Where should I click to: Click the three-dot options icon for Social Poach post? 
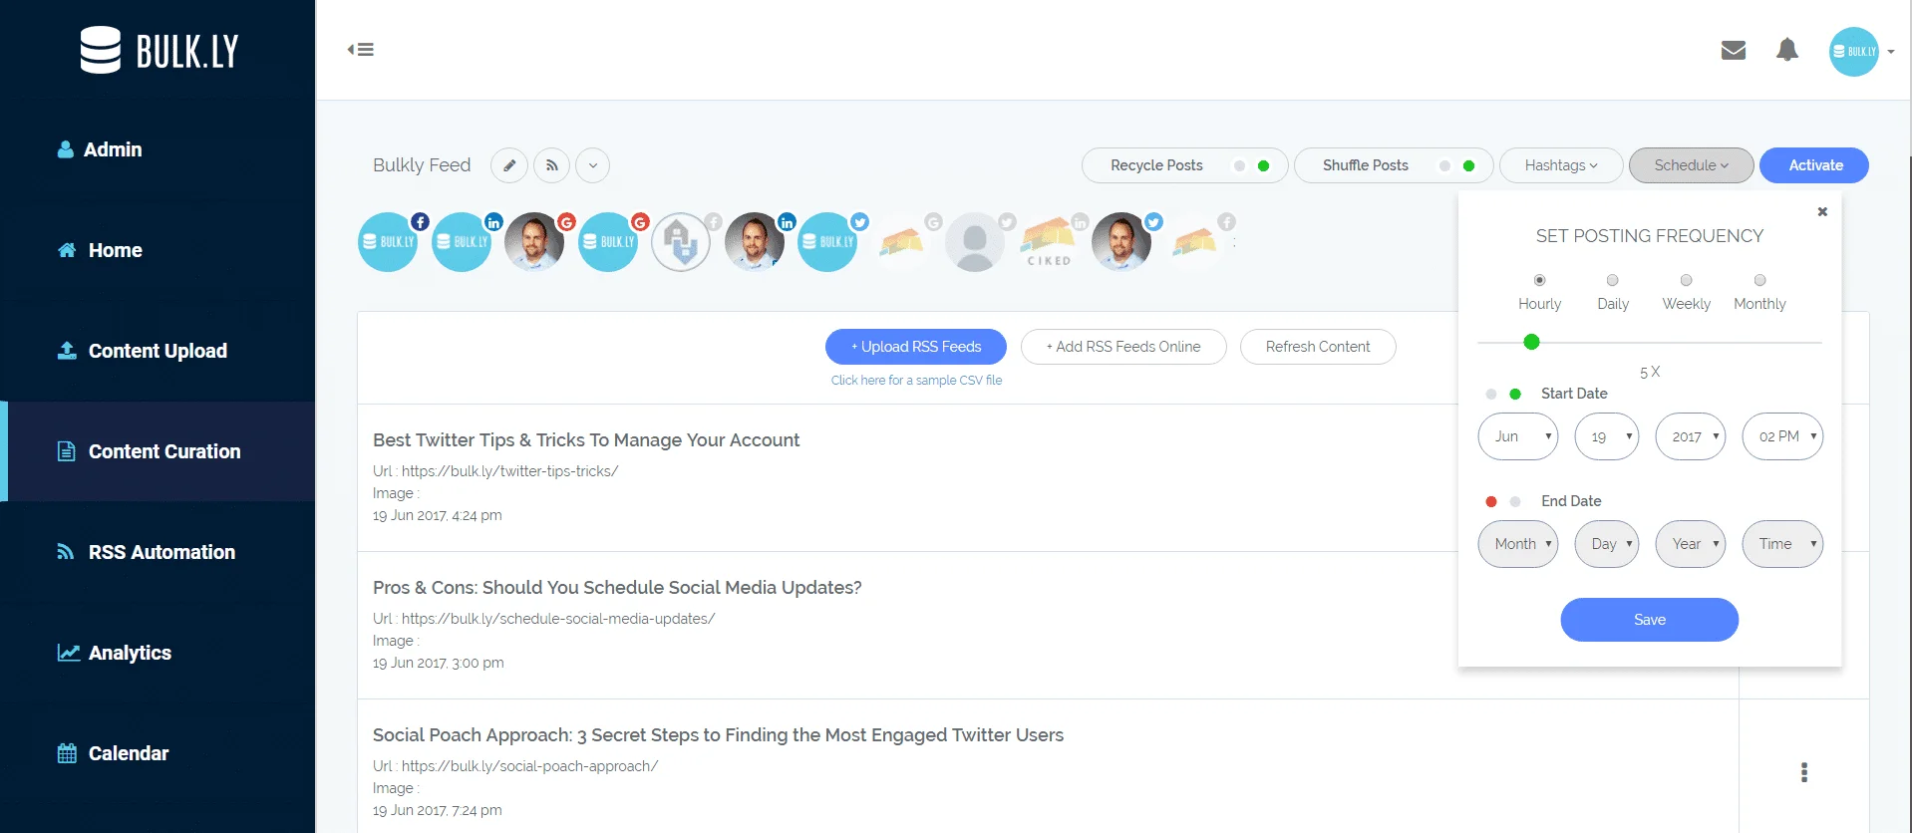coord(1803,772)
